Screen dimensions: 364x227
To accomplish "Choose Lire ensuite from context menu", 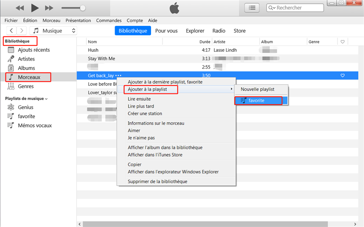I will [139, 99].
